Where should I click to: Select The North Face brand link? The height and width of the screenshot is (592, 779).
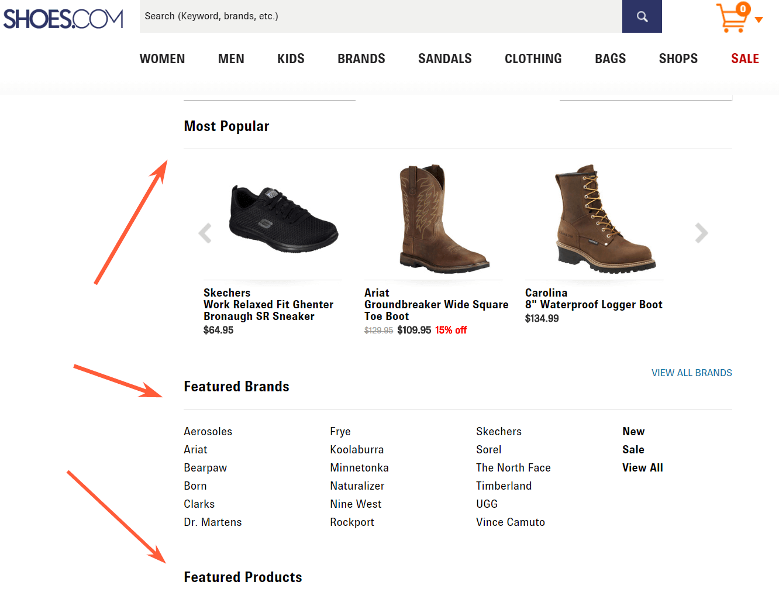513,467
